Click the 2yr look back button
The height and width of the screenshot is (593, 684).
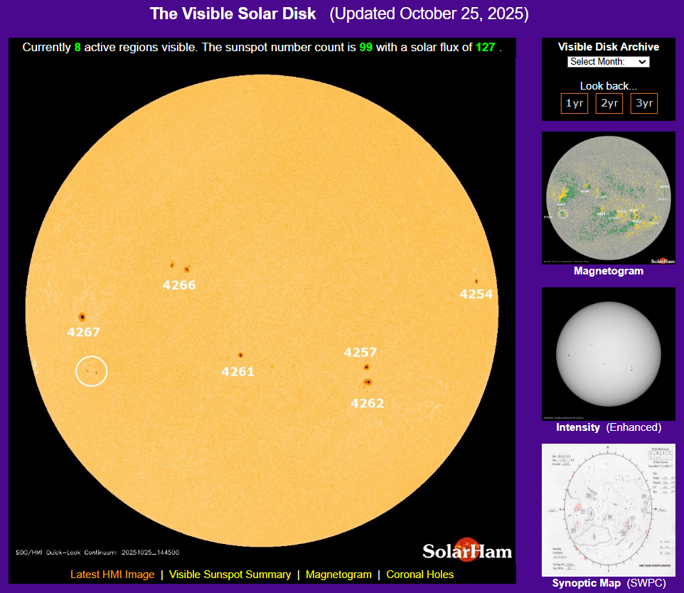point(609,103)
